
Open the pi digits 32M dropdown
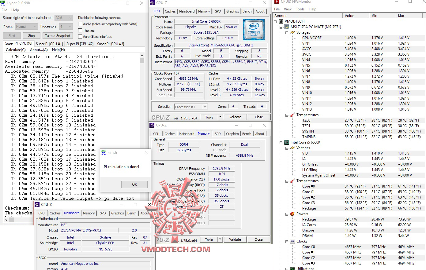(64, 18)
